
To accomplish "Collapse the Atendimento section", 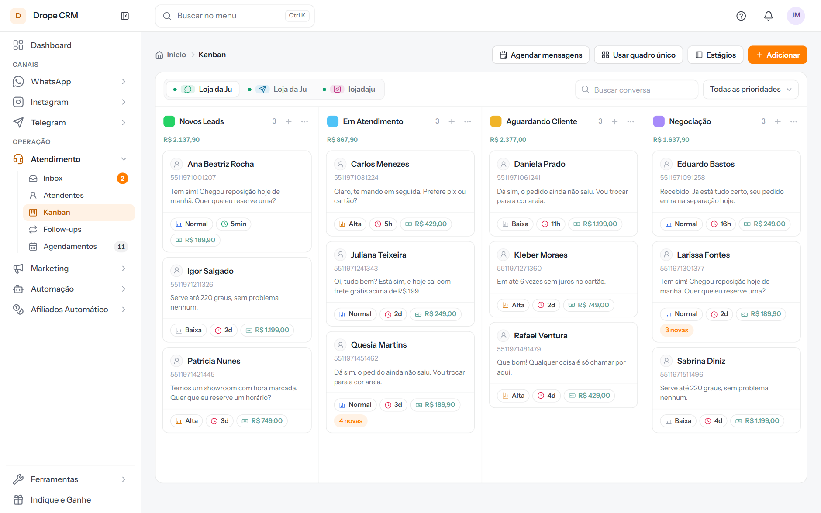I will coord(70,159).
